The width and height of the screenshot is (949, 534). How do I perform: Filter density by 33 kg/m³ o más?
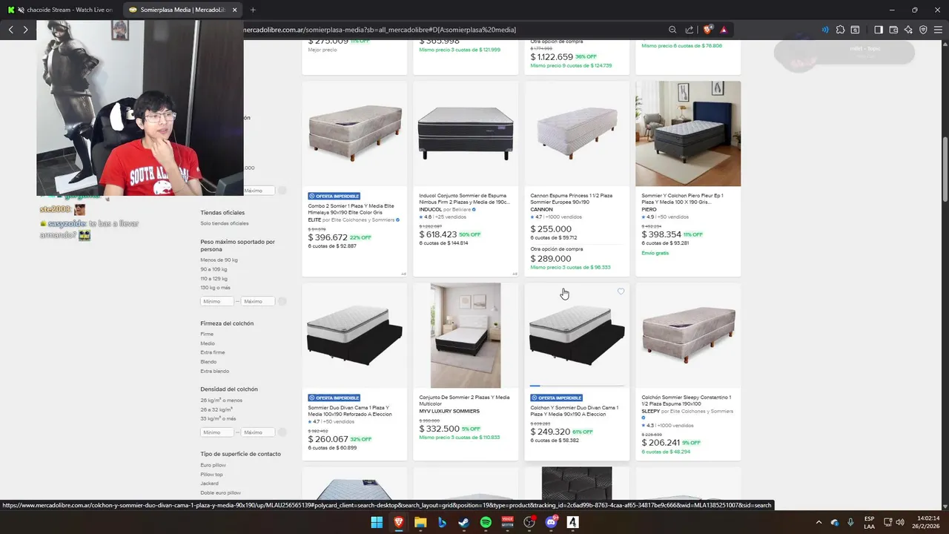[219, 418]
